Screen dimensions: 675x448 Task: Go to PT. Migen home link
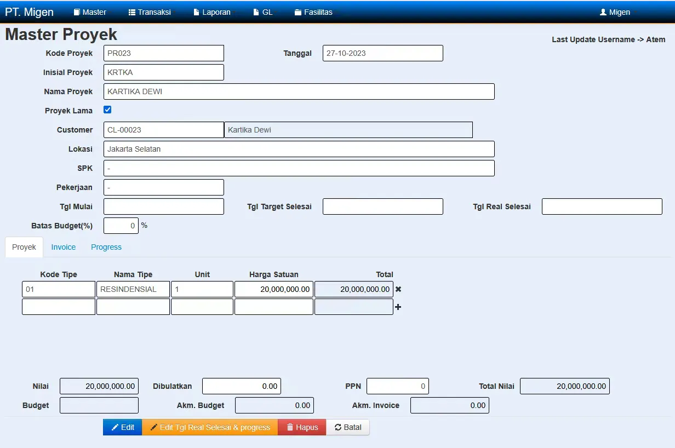(30, 12)
